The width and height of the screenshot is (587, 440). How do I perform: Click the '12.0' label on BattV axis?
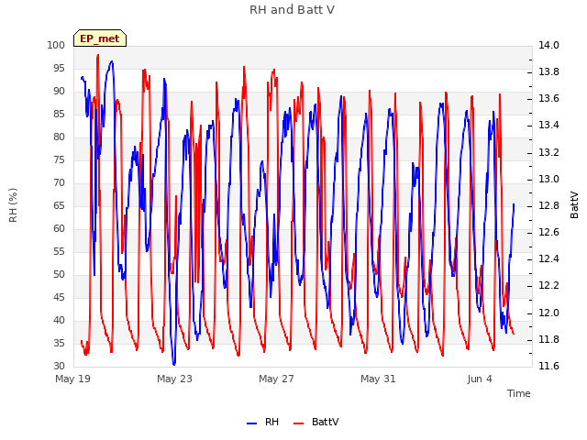[x=548, y=313]
